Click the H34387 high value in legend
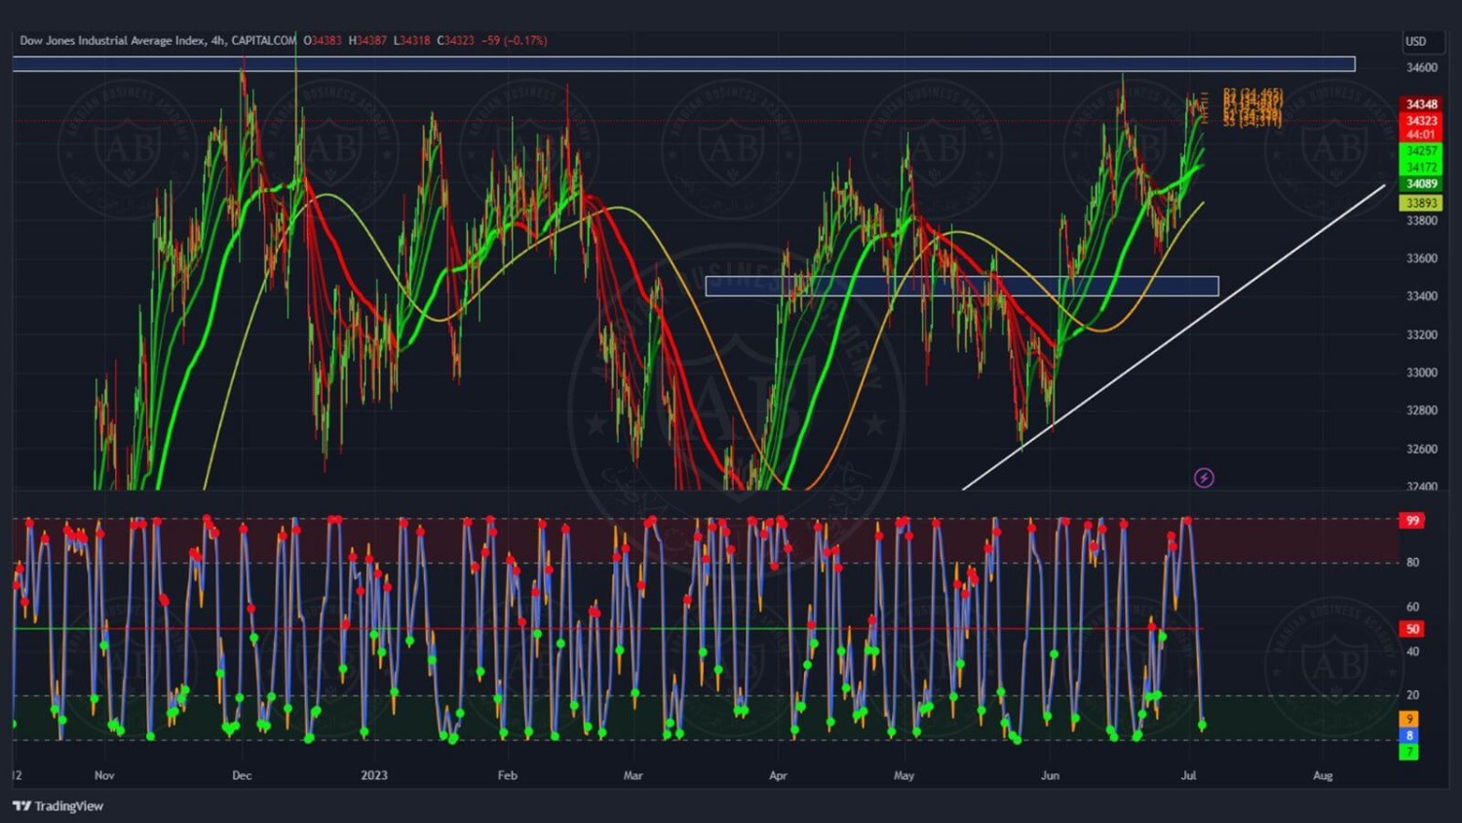The image size is (1462, 823). coord(367,41)
